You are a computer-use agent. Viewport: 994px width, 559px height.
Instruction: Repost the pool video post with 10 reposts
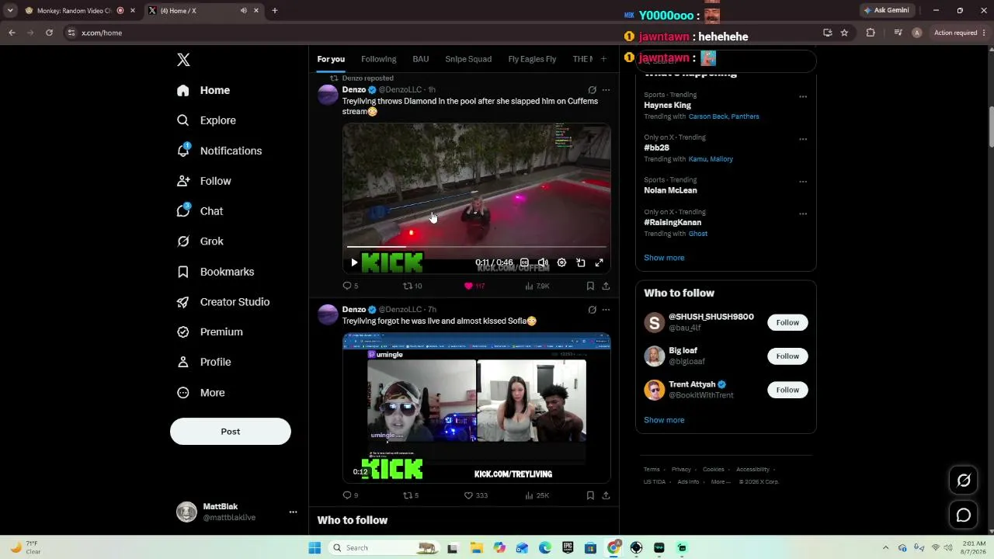(412, 286)
